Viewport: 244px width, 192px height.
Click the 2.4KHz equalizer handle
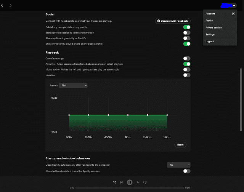[x=148, y=115]
